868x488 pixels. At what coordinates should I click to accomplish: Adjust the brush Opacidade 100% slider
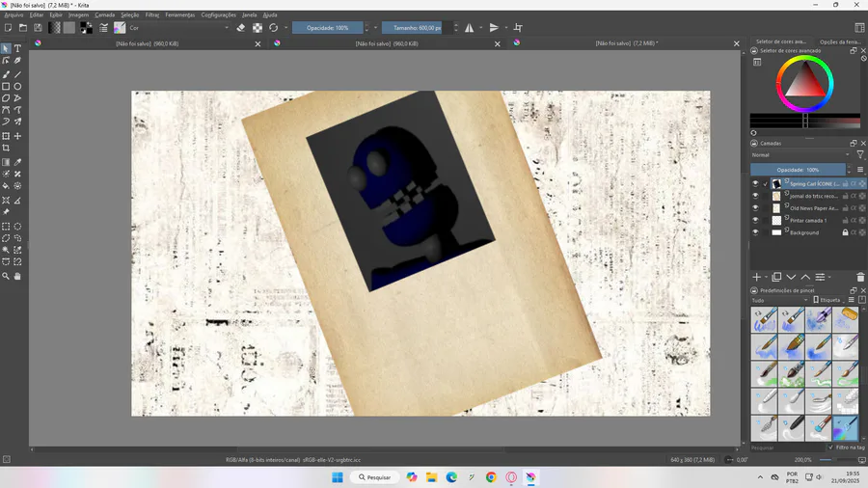pyautogui.click(x=328, y=28)
